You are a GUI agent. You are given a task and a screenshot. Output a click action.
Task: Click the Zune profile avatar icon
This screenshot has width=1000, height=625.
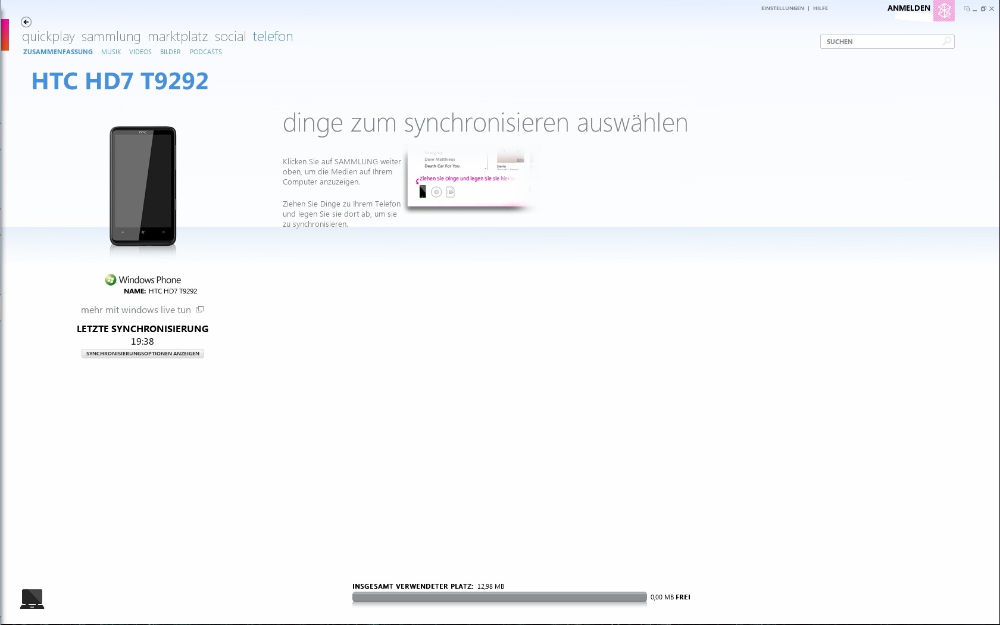944,11
